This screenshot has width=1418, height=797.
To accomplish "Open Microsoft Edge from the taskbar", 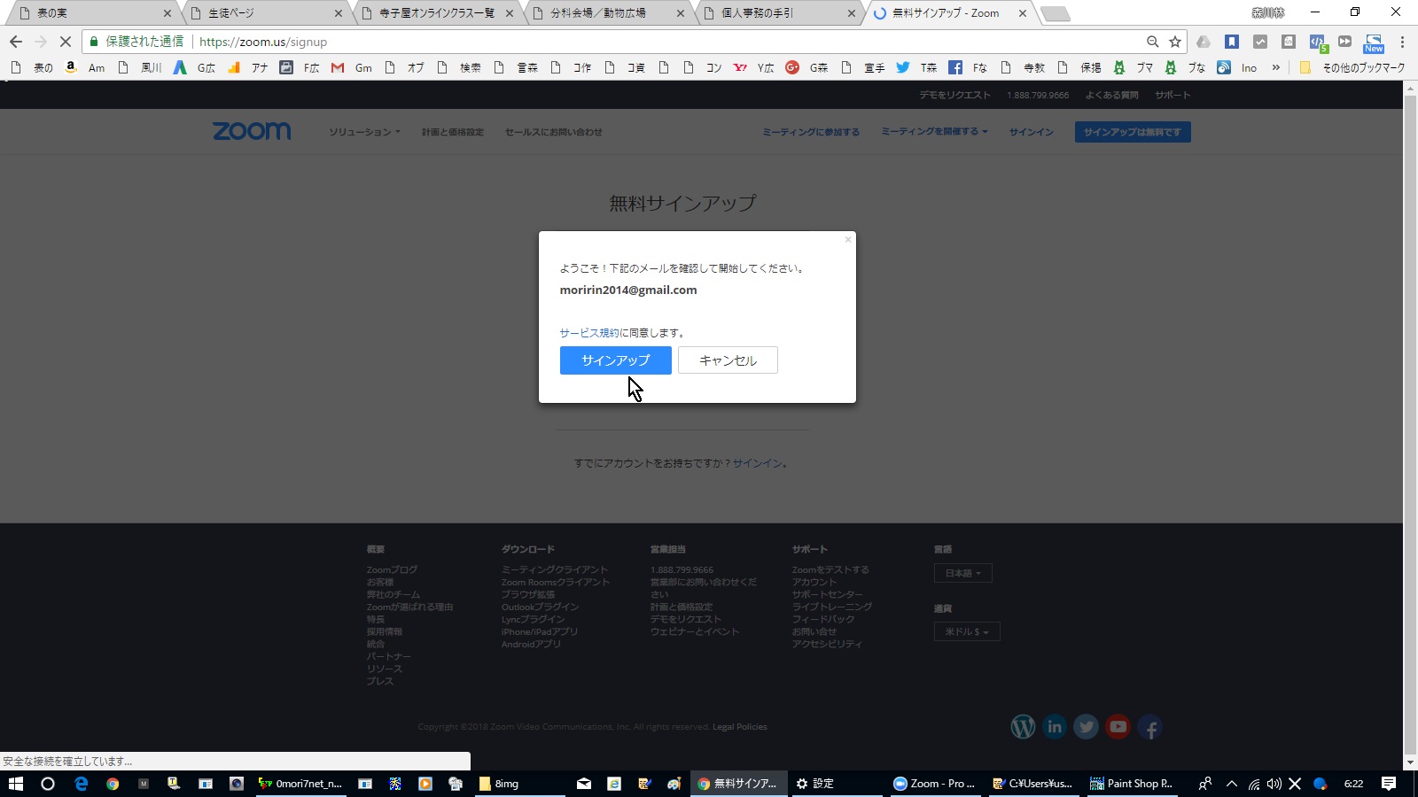I will click(81, 784).
